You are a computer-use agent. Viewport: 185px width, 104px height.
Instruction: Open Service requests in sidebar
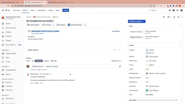[x=11, y=28]
